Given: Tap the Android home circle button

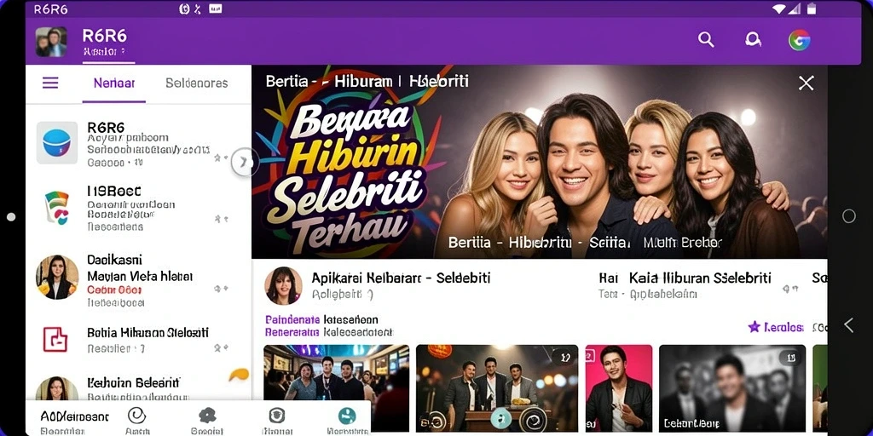Looking at the screenshot, I should [x=849, y=216].
